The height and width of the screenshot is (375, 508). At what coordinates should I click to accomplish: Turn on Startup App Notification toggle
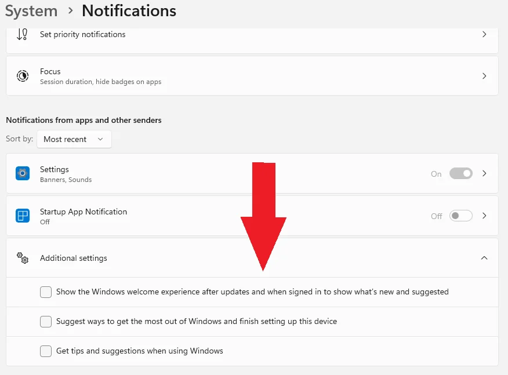(460, 216)
